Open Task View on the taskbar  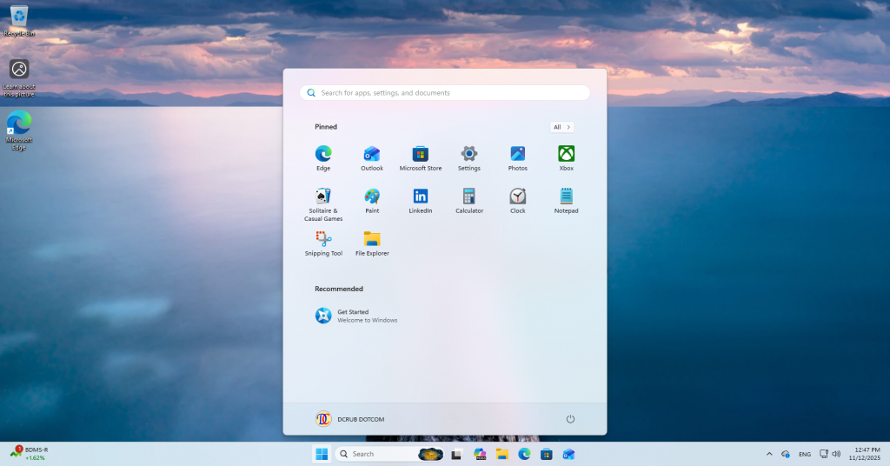456,454
